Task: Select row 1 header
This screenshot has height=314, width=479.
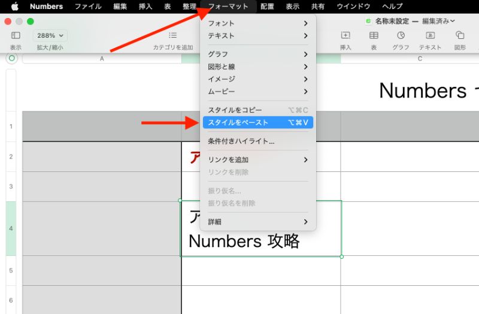Action: coord(11,126)
